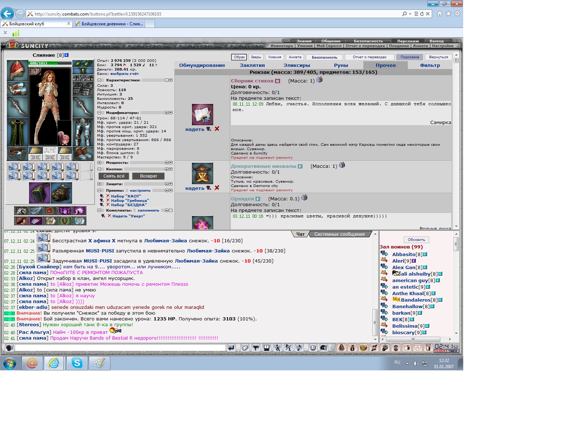Image resolution: width=579 pixels, height=434 pixels.
Task: Open the Заклятия inventory tab
Action: (252, 65)
